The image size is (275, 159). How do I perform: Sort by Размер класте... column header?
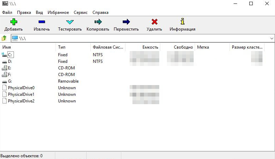coord(247,47)
